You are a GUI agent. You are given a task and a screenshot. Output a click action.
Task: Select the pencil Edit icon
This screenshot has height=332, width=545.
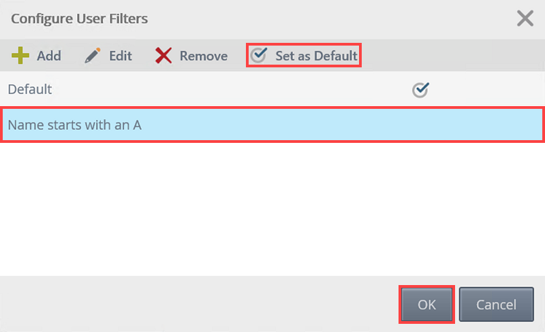pyautogui.click(x=93, y=56)
